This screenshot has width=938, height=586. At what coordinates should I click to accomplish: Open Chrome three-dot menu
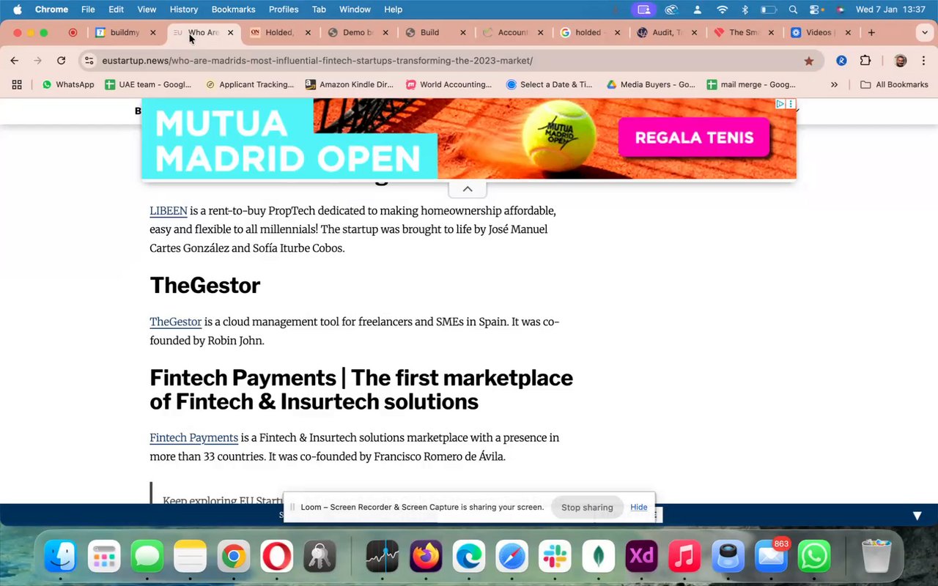point(923,61)
